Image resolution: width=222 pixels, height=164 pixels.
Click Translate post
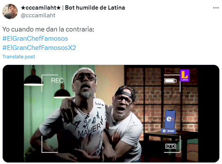18,56
